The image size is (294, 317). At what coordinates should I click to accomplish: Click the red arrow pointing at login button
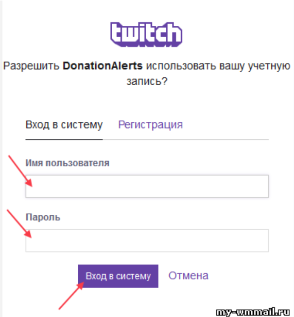pos(72,296)
